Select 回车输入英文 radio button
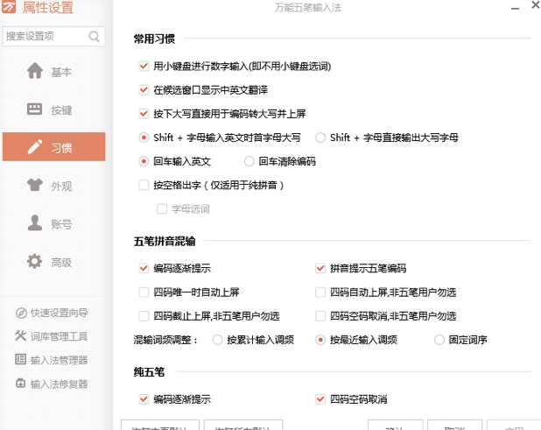This screenshot has height=430, width=541. tap(144, 161)
